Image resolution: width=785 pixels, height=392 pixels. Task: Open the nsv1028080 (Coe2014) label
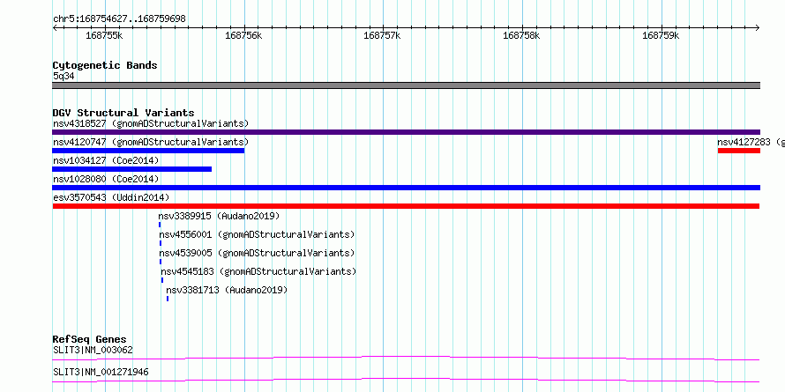coord(106,179)
